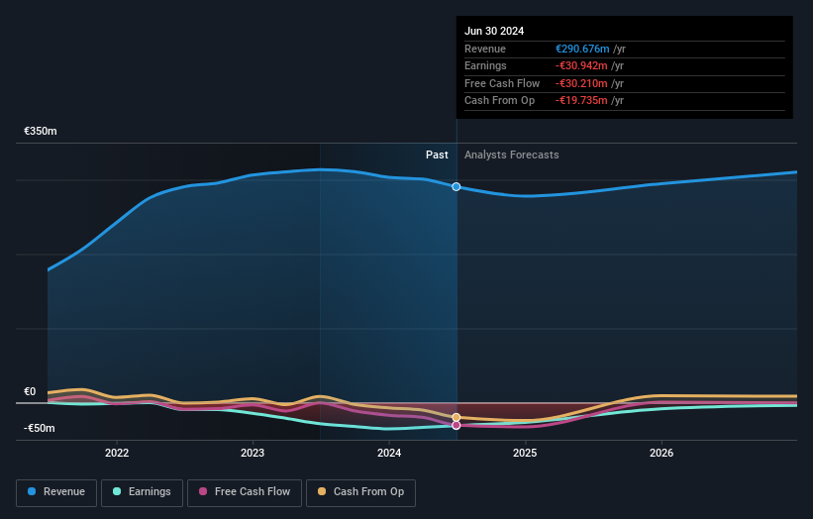Click the 2023 x-axis label
The image size is (813, 519).
coord(253,453)
